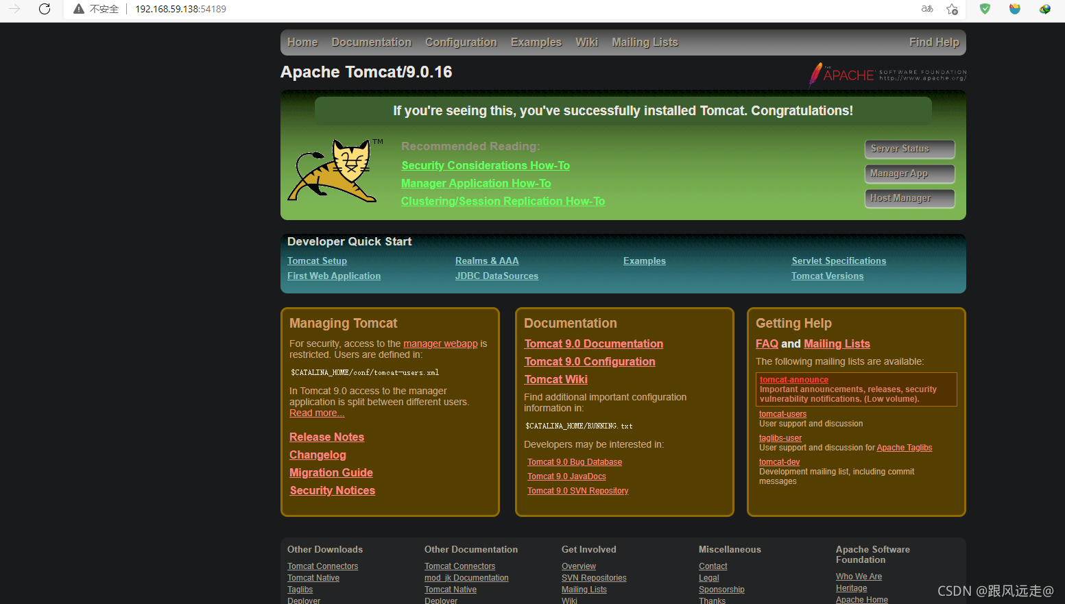Click the not-secure warning triangle icon
The height and width of the screenshot is (604, 1065).
click(79, 9)
